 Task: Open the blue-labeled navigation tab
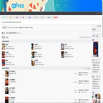[30, 17]
